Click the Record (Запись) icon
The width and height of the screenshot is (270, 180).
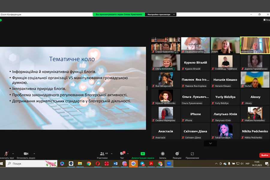(162, 154)
